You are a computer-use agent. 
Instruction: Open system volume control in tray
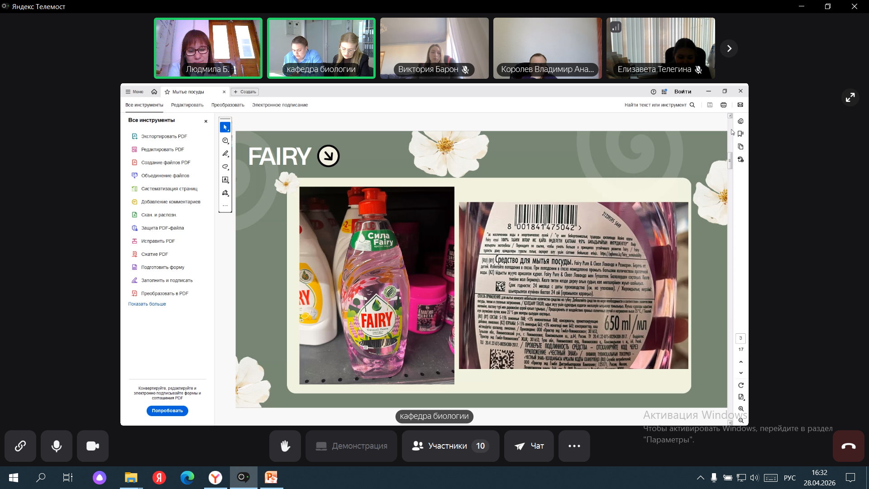754,478
